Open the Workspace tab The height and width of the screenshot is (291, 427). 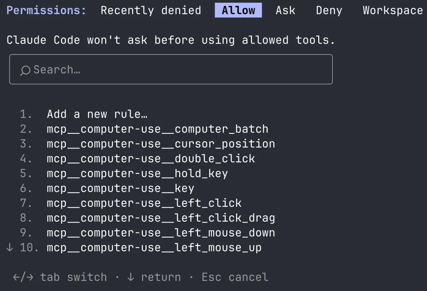[393, 10]
